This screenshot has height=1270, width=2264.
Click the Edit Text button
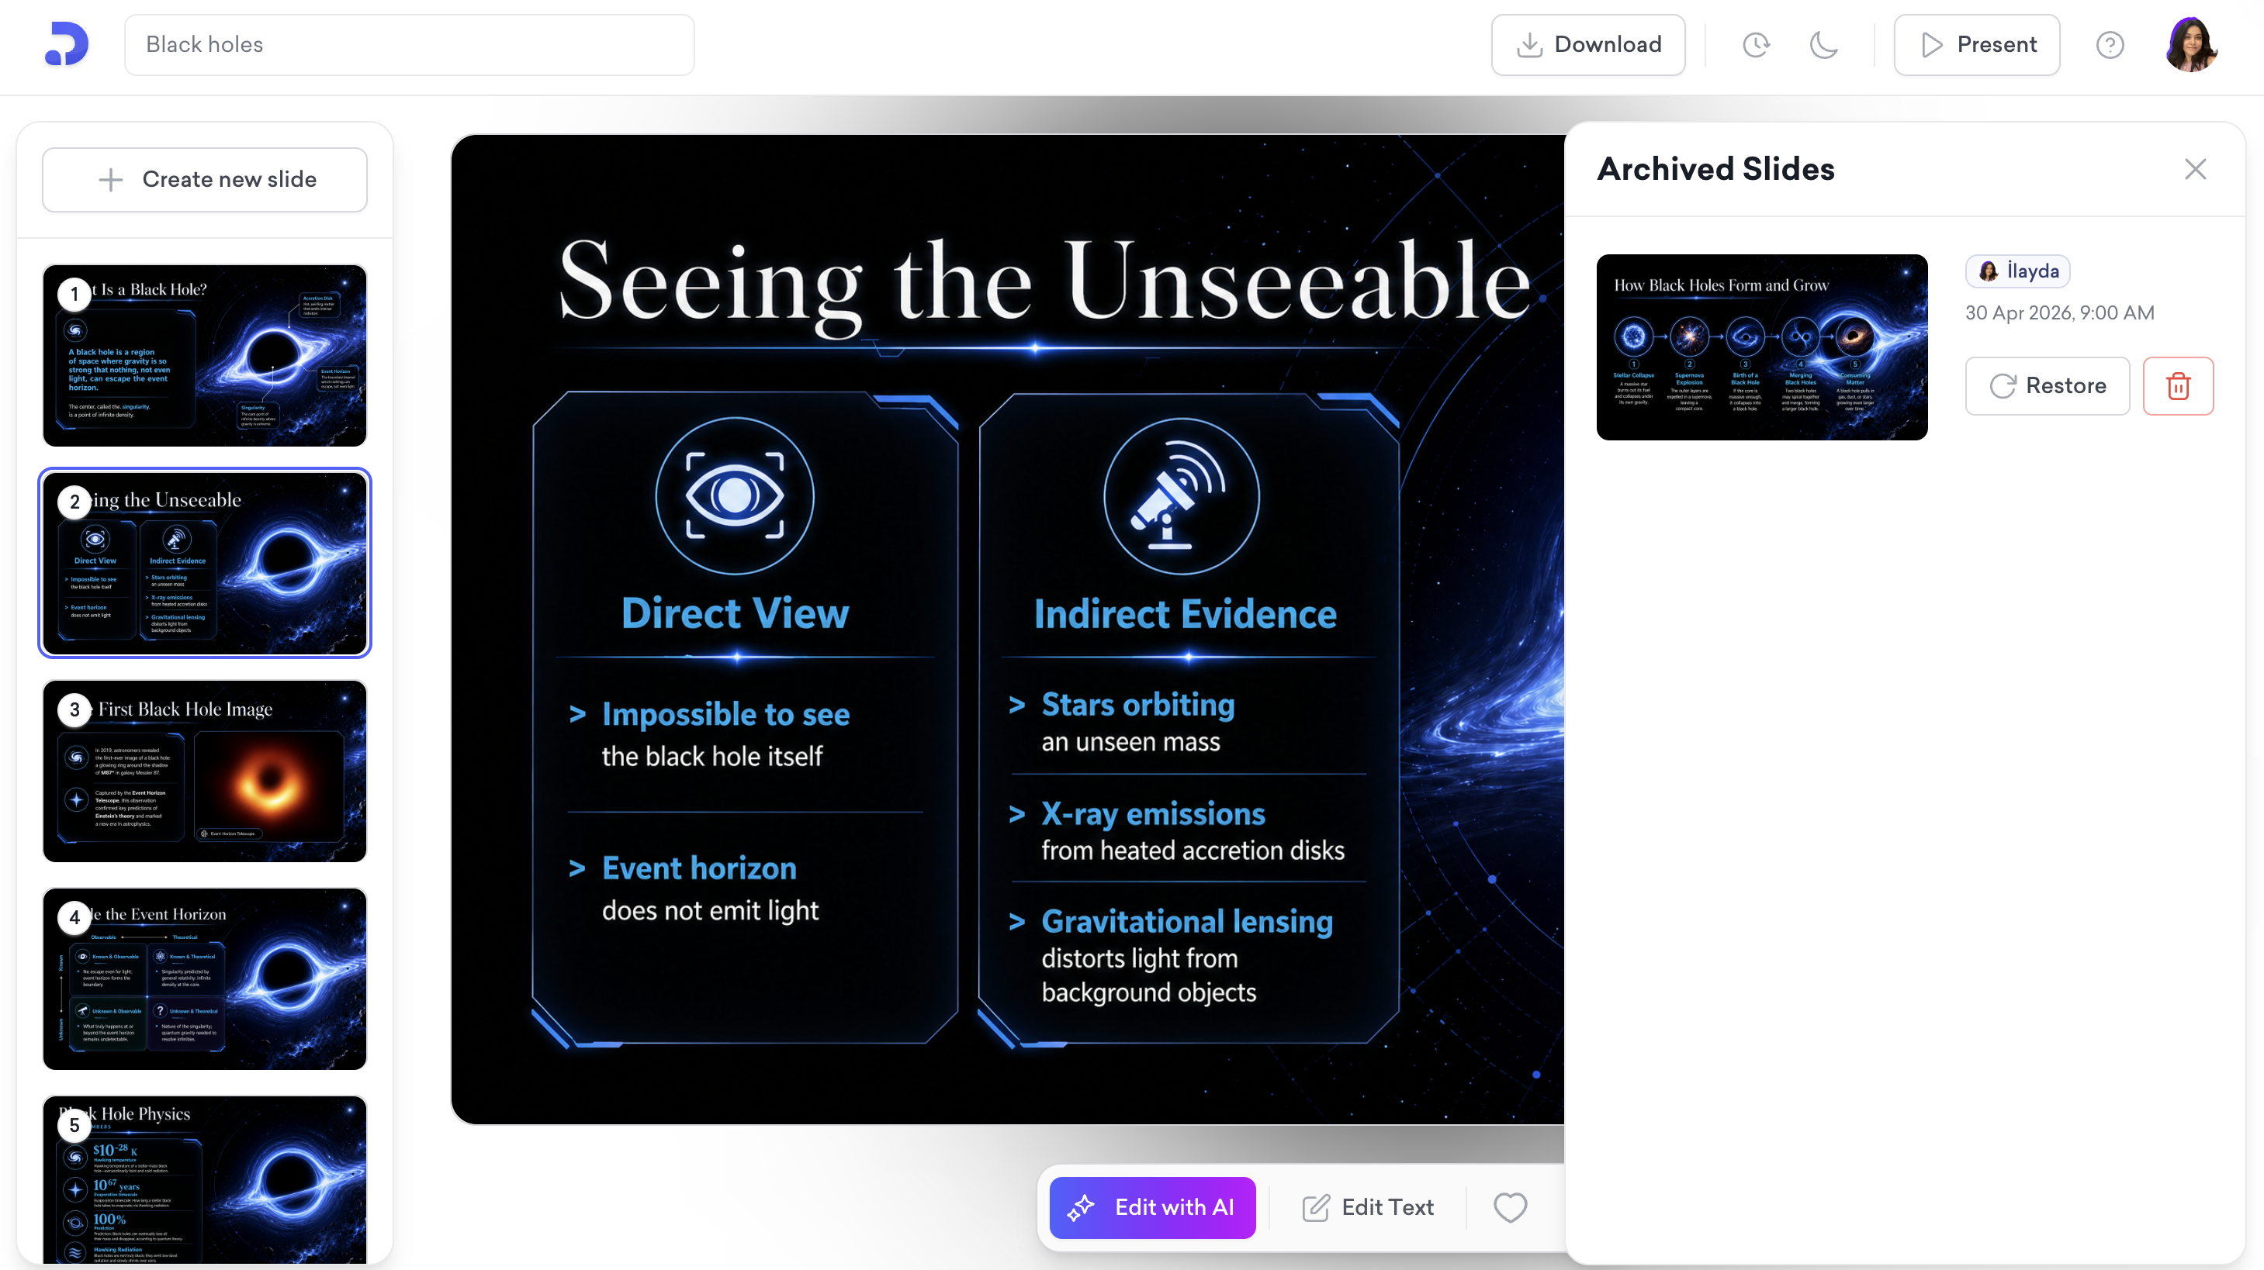pyautogui.click(x=1368, y=1208)
